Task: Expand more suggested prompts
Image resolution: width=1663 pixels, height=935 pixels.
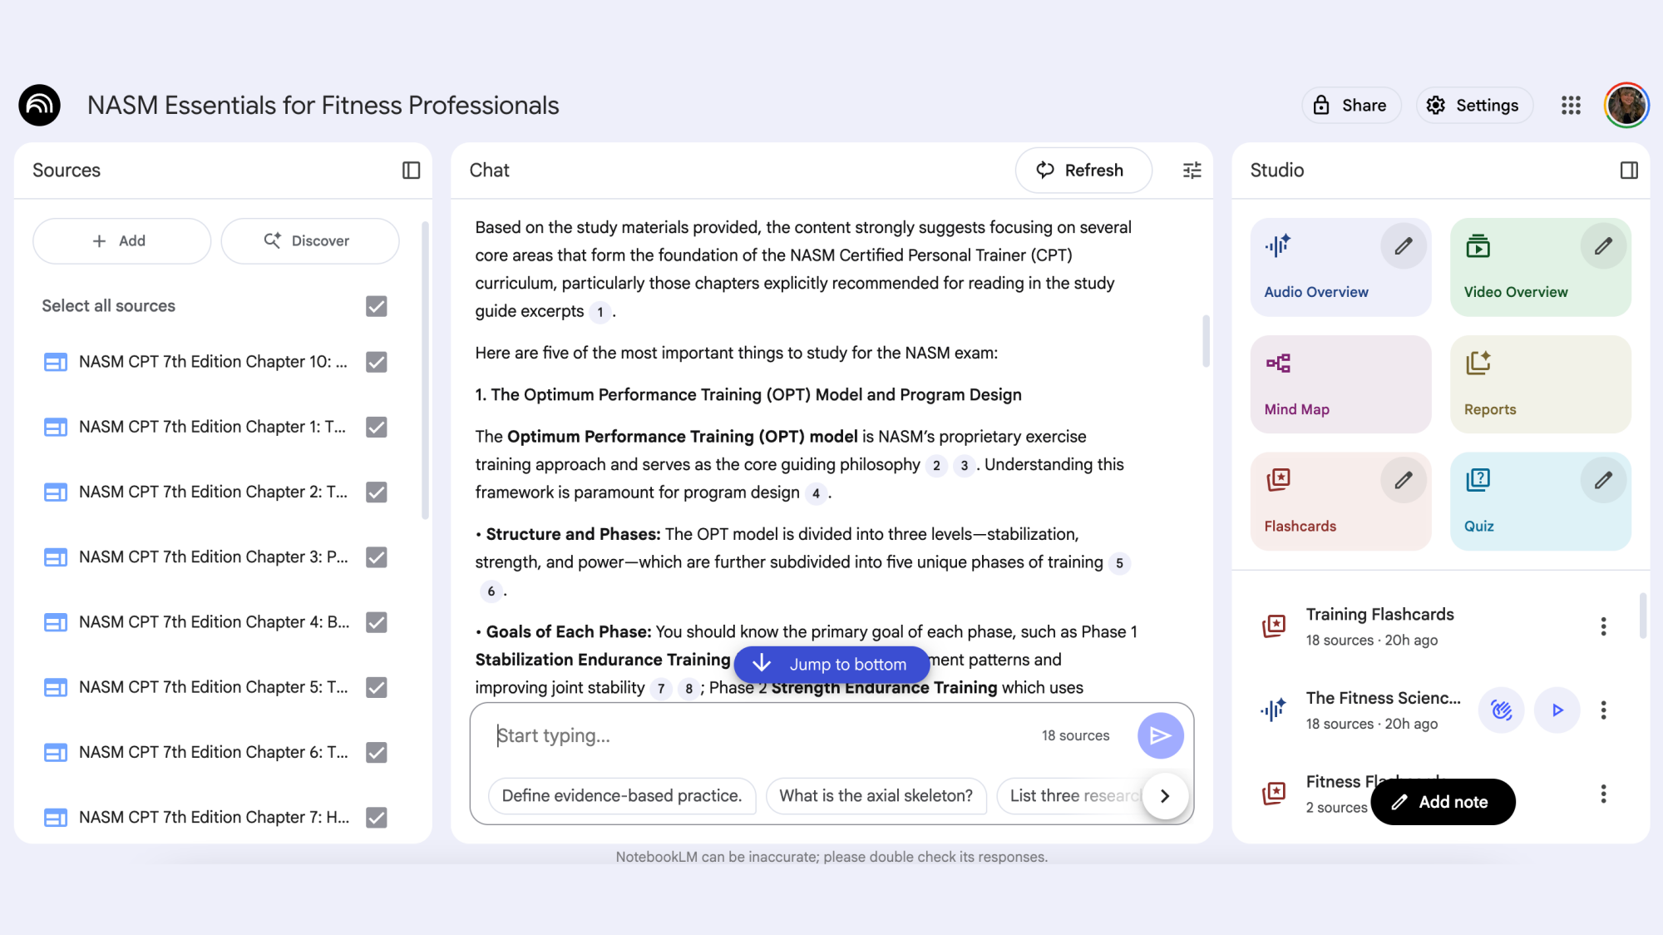Action: point(1164,796)
